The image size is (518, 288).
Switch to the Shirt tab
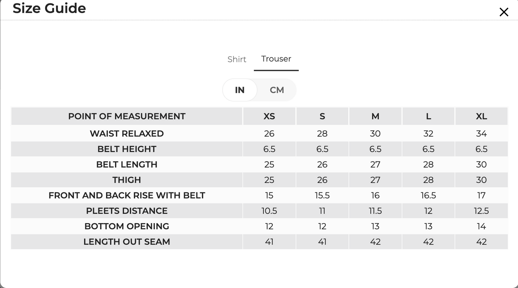(237, 59)
